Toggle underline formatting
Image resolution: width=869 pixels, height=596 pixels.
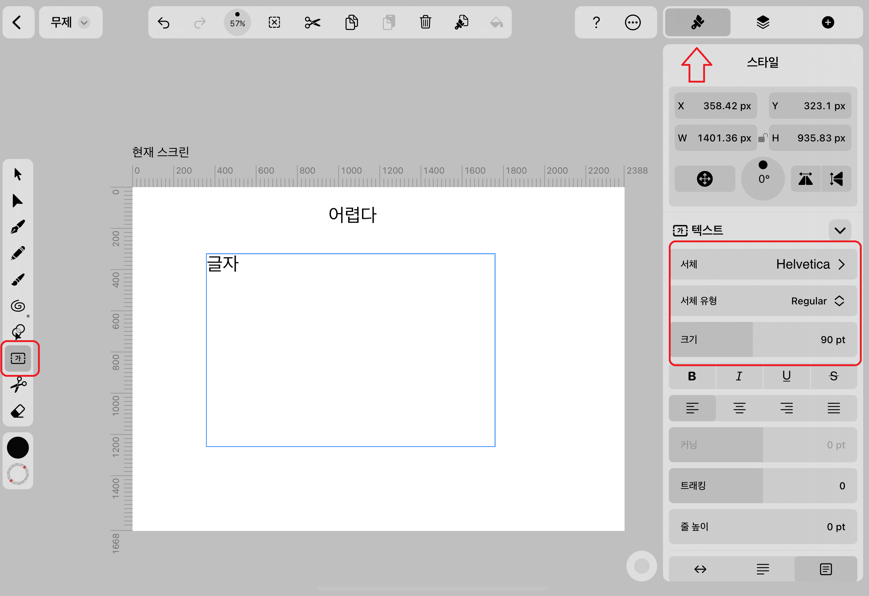786,377
